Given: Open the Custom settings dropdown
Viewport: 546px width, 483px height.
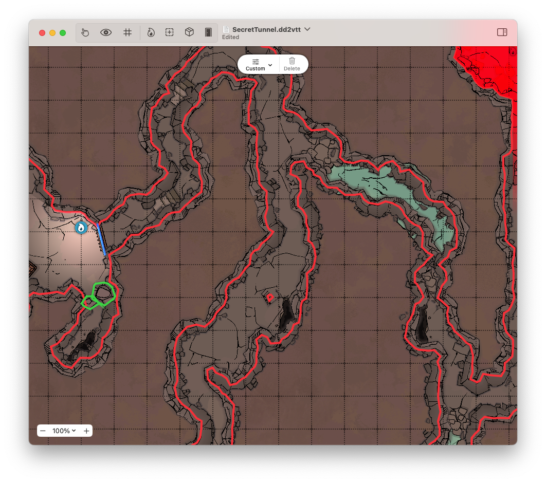Looking at the screenshot, I should pyautogui.click(x=259, y=64).
